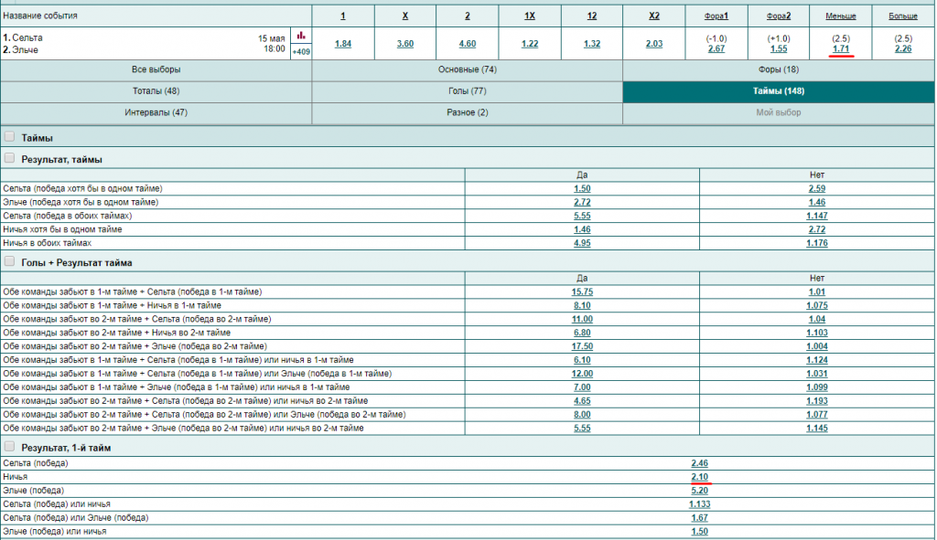937x540 pixels.
Task: Select the Голы (77) tab
Action: click(467, 91)
